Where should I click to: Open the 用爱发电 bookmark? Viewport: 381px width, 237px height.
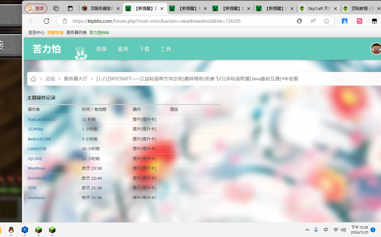coord(55,32)
